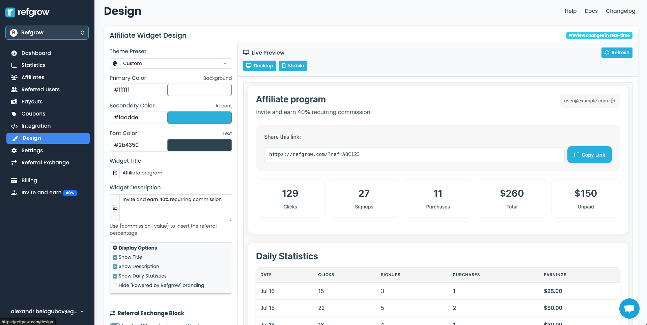
Task: Click the Billing credit card icon
Action: (x=14, y=181)
